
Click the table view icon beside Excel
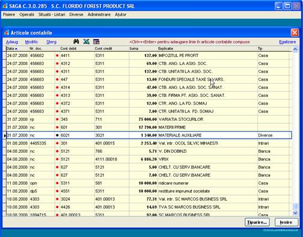(96, 42)
